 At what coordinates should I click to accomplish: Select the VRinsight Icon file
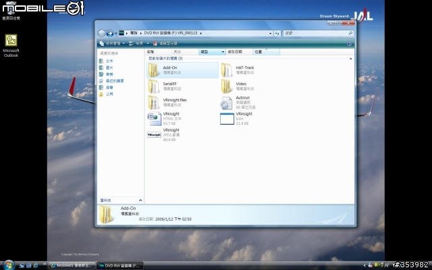pyautogui.click(x=227, y=119)
